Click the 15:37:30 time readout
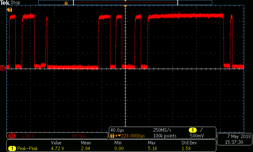The width and height of the screenshot is (253, 152). point(234,142)
